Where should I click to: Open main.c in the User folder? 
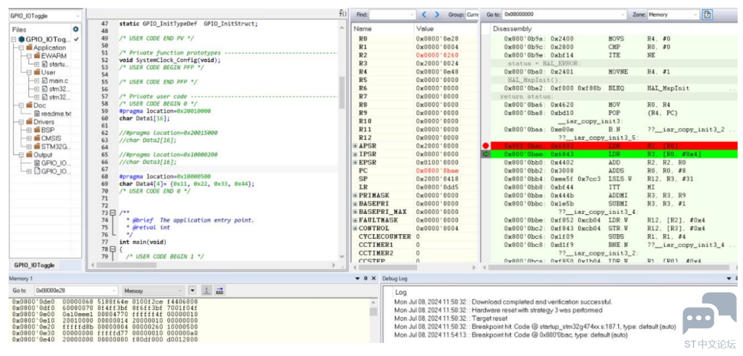coord(59,81)
